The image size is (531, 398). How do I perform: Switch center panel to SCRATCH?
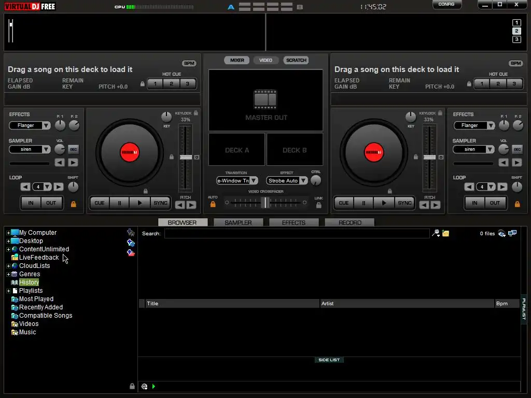[296, 60]
